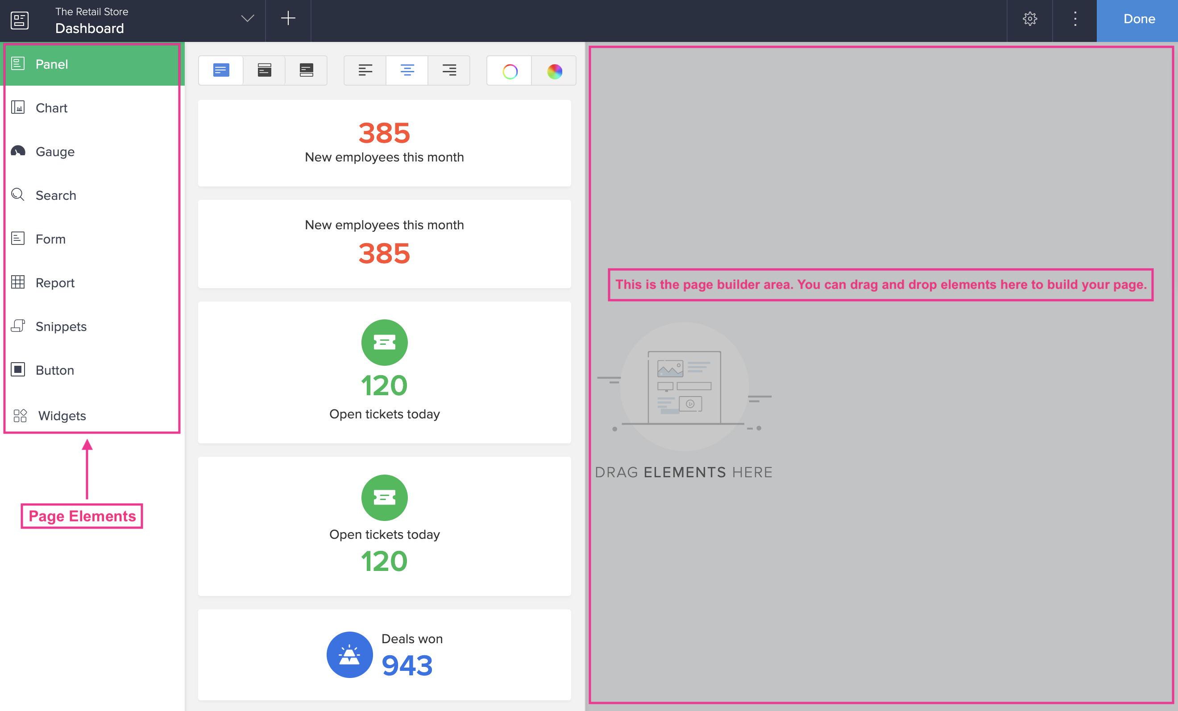This screenshot has width=1178, height=711.
Task: Open the Snippets elements section
Action: click(61, 327)
